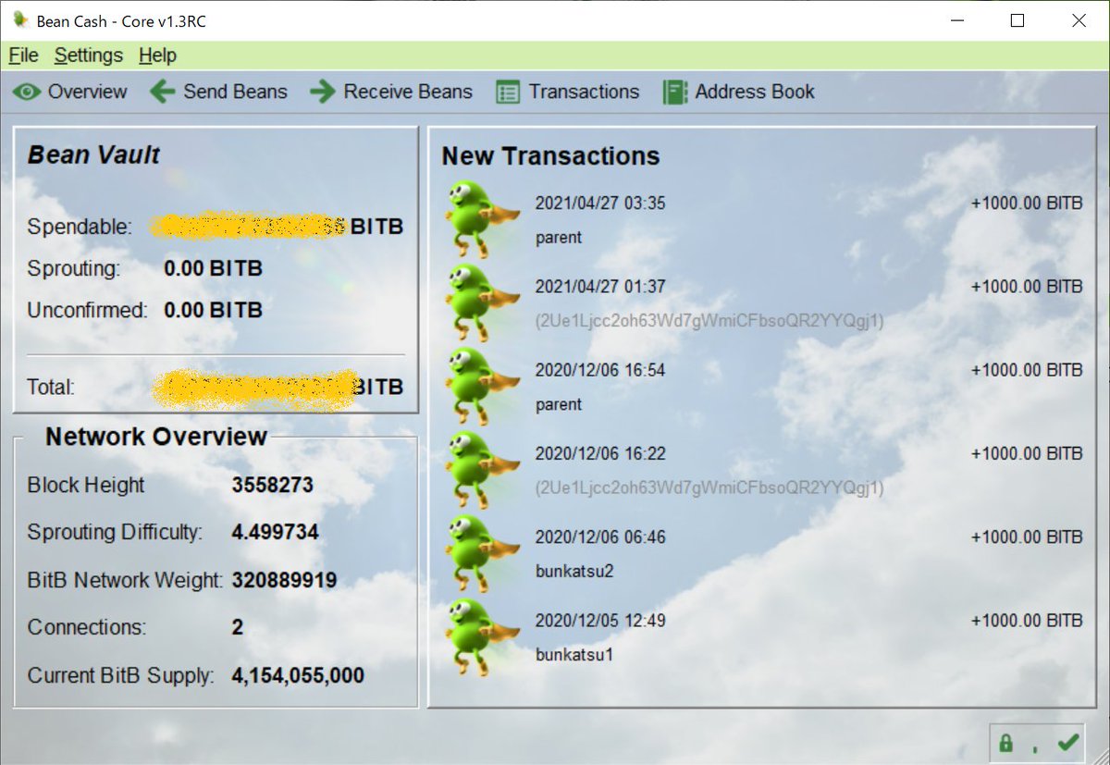The width and height of the screenshot is (1110, 765).
Task: Click the Sprouting balance 0.00 BITB
Action: [214, 269]
